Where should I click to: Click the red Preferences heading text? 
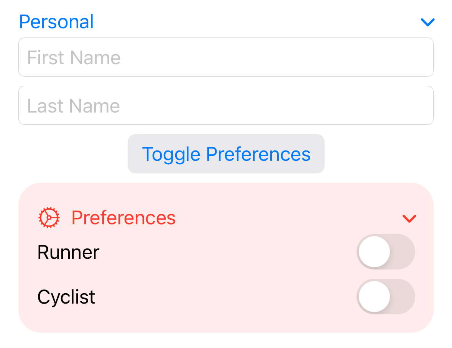pyautogui.click(x=123, y=218)
